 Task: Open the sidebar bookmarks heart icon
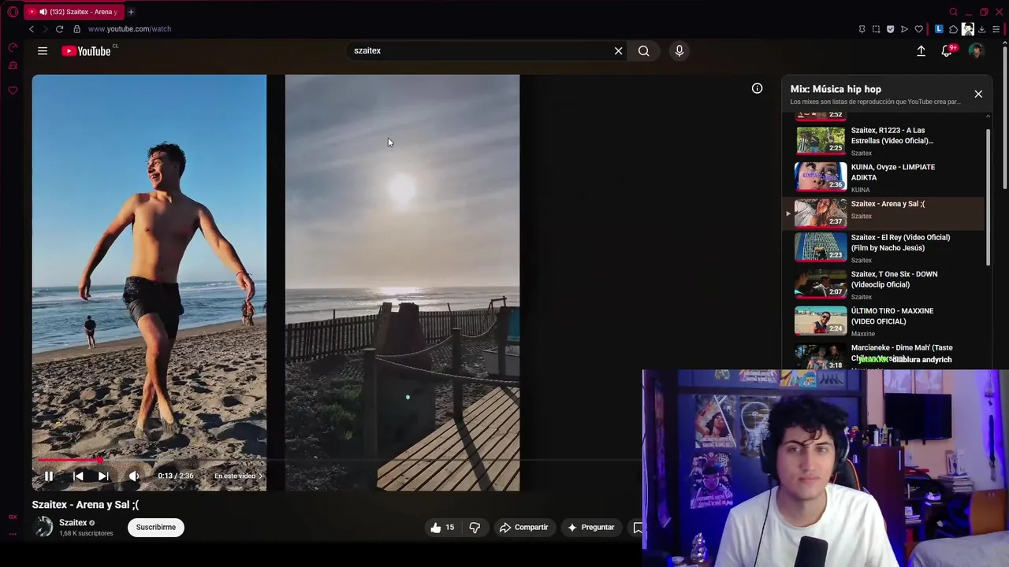click(x=13, y=91)
